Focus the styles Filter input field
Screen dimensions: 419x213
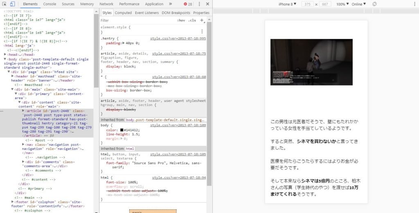coord(137,20)
